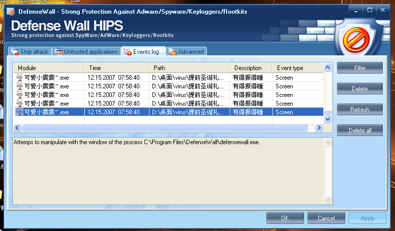Select the highlighted row's Screen event type

[284, 112]
